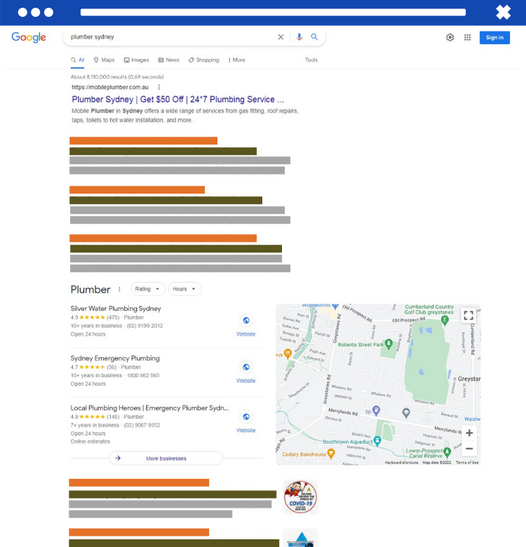526x547 pixels.
Task: Open Silver Water Plumbing Sydney listing
Action: [116, 309]
